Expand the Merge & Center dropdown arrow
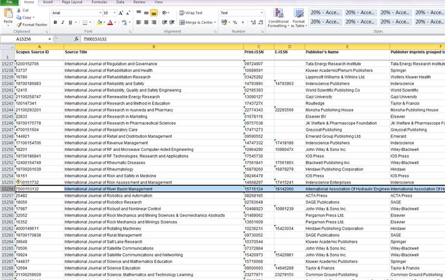The image size is (445, 280). 215,22
